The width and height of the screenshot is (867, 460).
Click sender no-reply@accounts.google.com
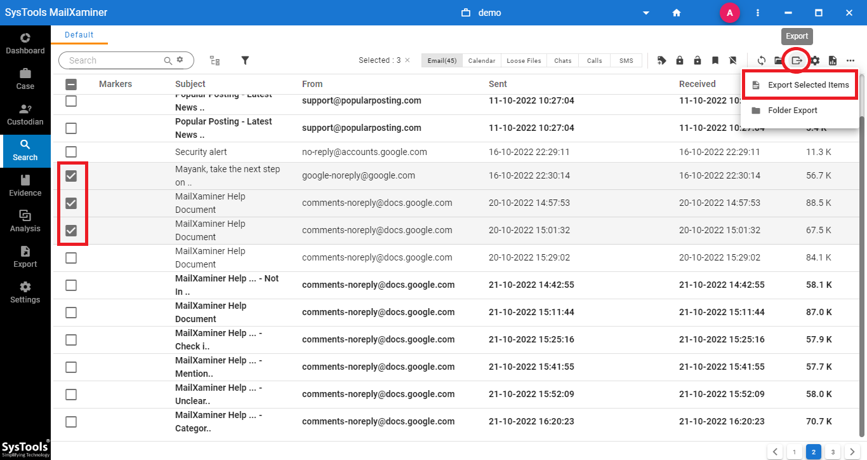click(x=364, y=152)
